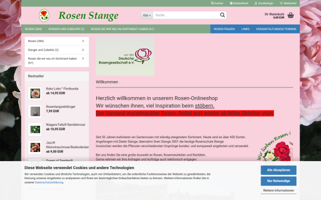Expand Dünger und Zubehör sidebar chevron
The height and width of the screenshot is (200, 321).
click(83, 50)
